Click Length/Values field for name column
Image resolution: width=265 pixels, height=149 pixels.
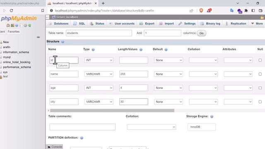[x=134, y=74]
